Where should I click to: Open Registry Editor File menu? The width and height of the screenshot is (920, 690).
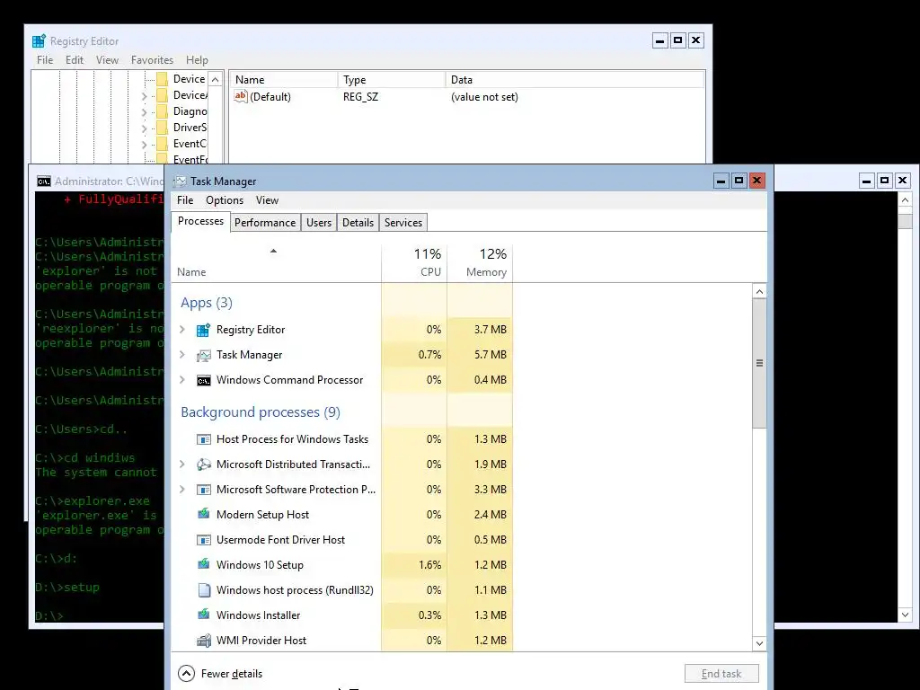point(45,60)
